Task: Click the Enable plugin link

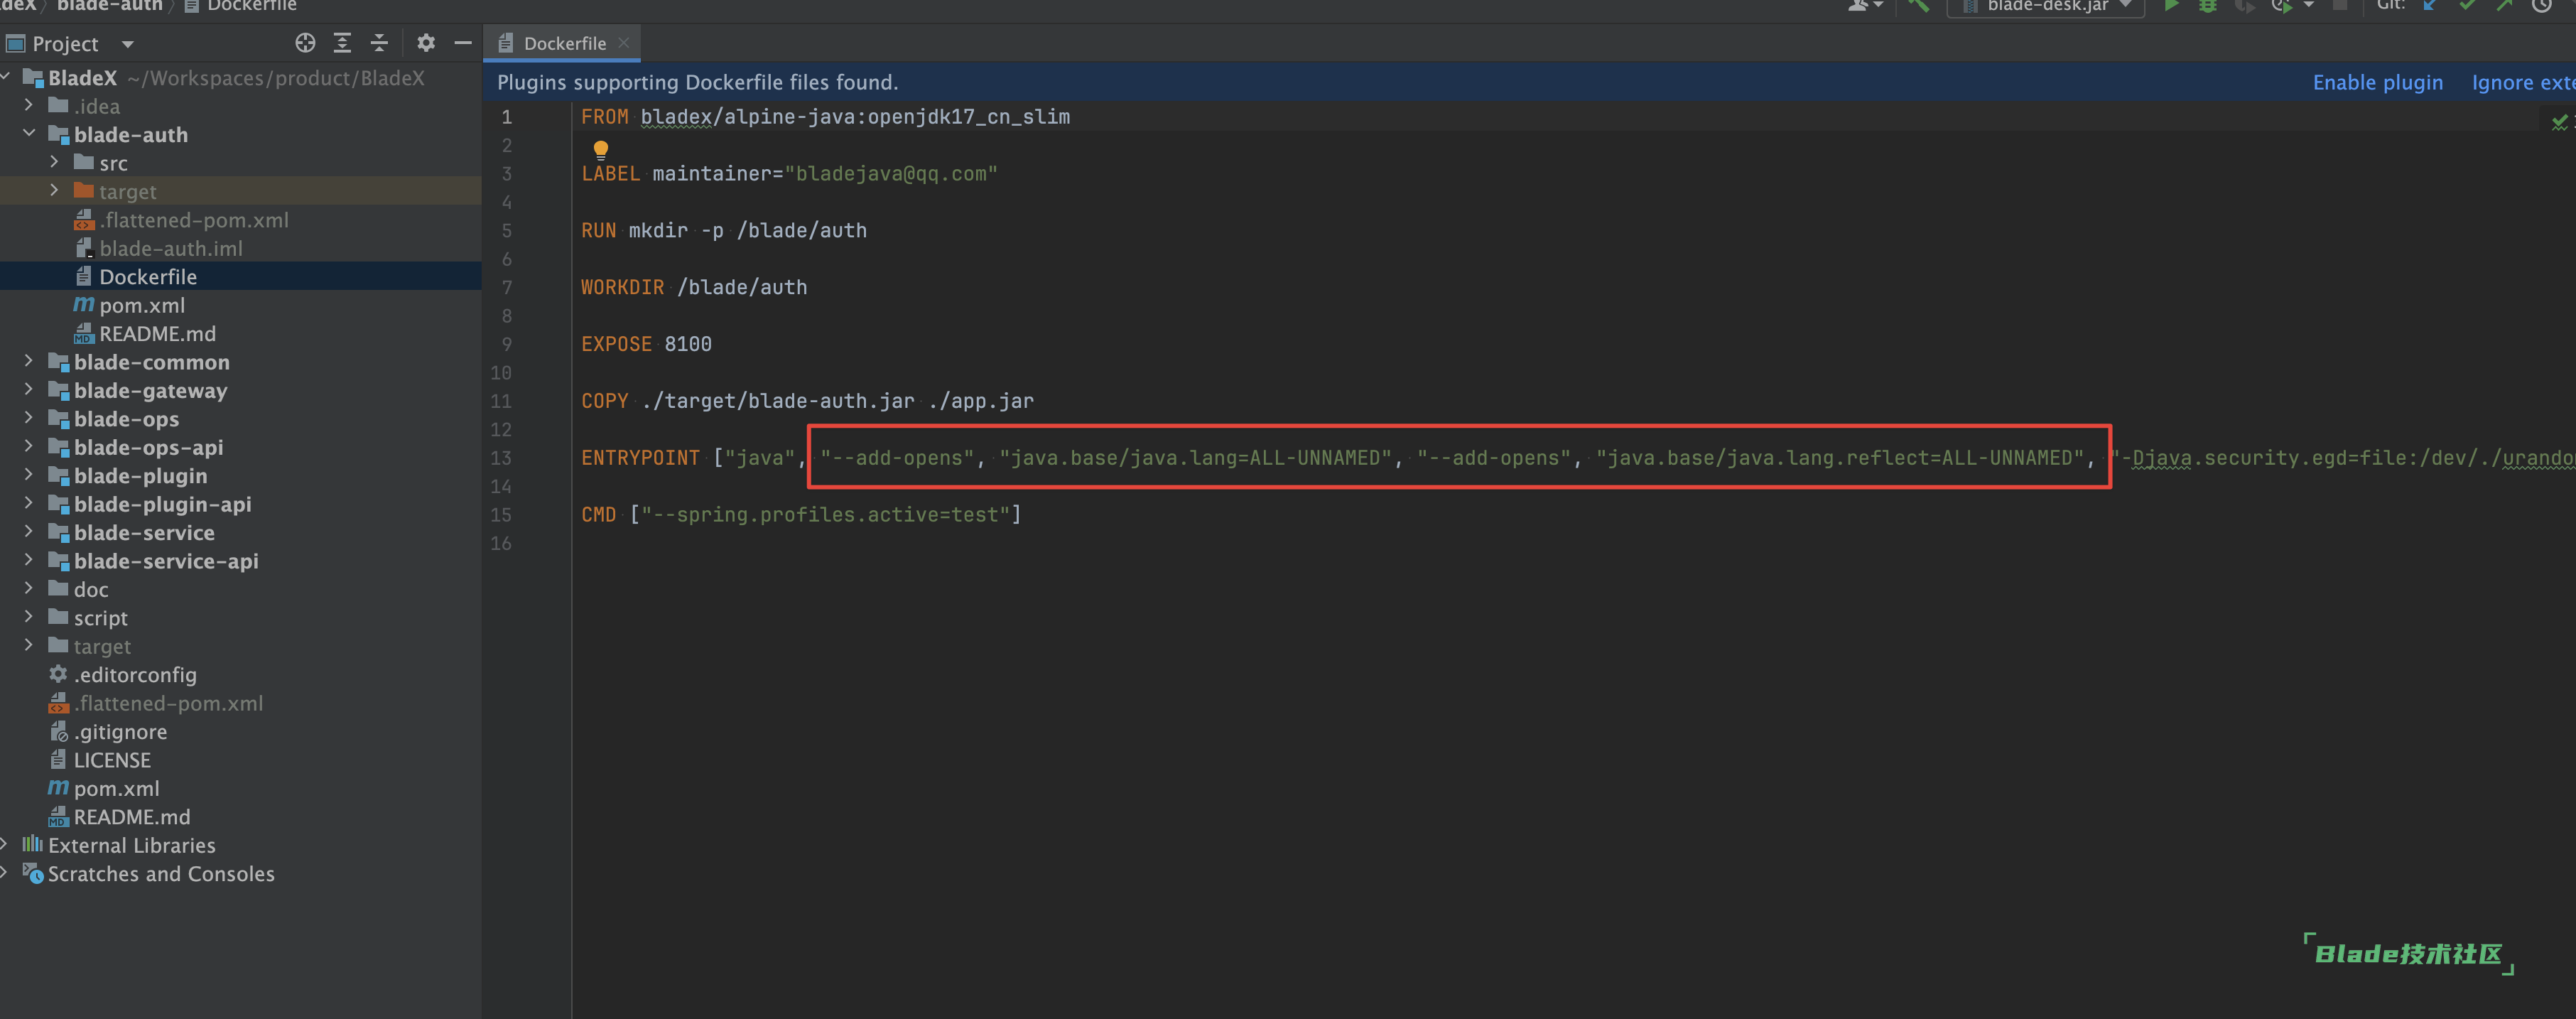Action: click(x=2377, y=82)
